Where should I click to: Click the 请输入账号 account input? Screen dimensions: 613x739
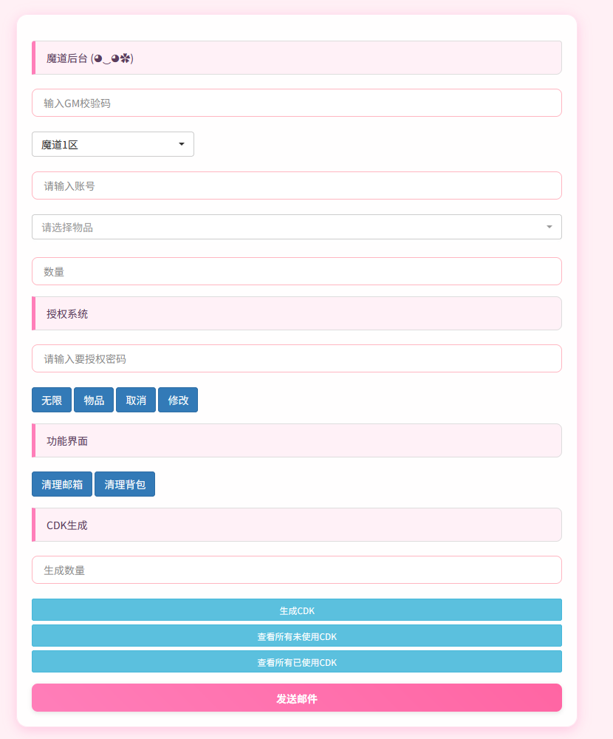click(295, 185)
